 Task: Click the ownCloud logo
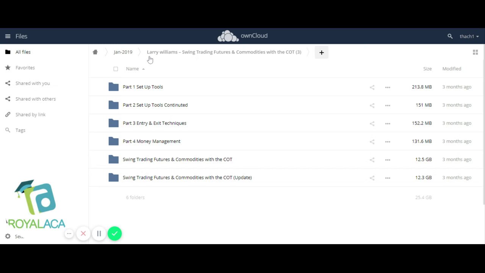click(242, 36)
